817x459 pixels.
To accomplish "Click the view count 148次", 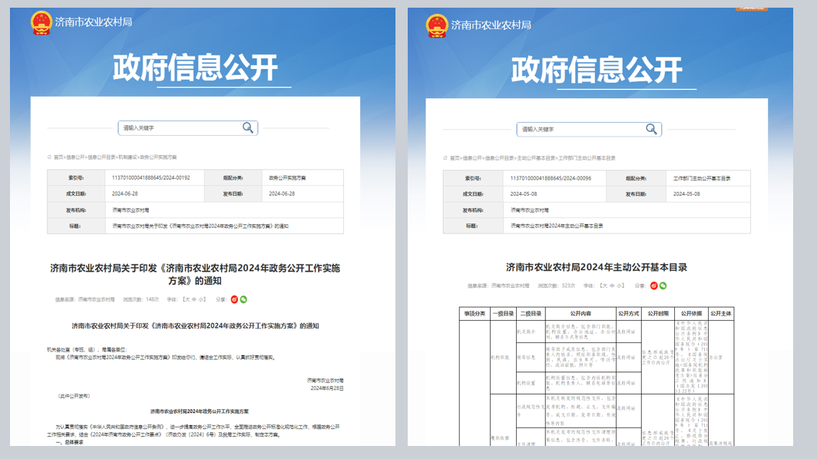I will point(152,299).
